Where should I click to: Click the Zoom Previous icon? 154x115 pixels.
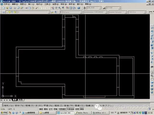[x=63, y=8]
